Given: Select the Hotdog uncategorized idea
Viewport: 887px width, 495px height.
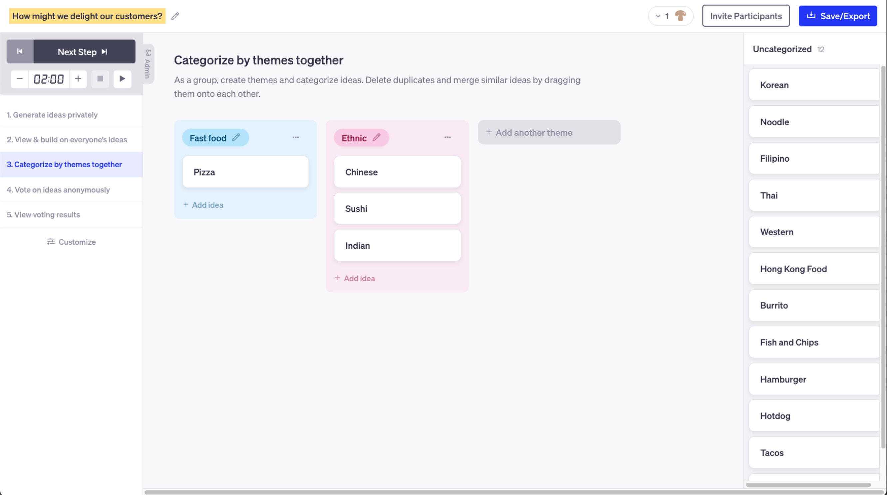Looking at the screenshot, I should point(814,416).
